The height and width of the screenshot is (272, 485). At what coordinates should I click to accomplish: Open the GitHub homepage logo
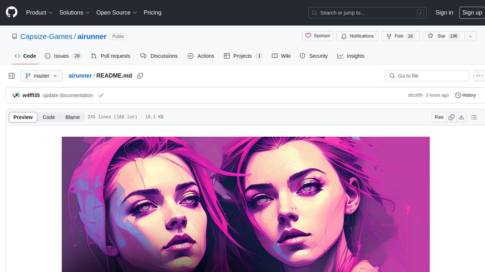click(12, 12)
